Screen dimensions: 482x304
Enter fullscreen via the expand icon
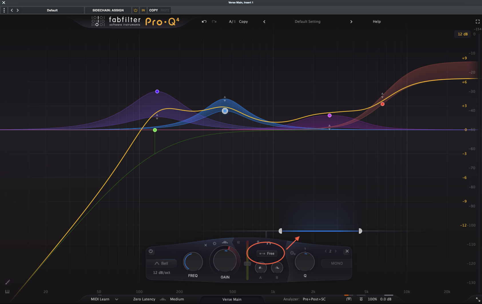click(x=477, y=21)
